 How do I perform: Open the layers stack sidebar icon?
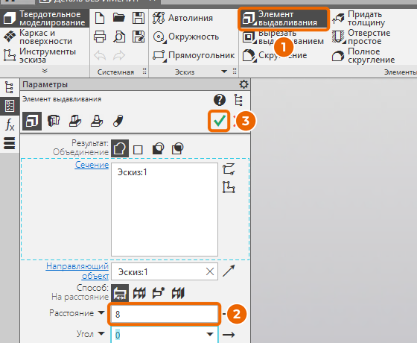[x=9, y=143]
